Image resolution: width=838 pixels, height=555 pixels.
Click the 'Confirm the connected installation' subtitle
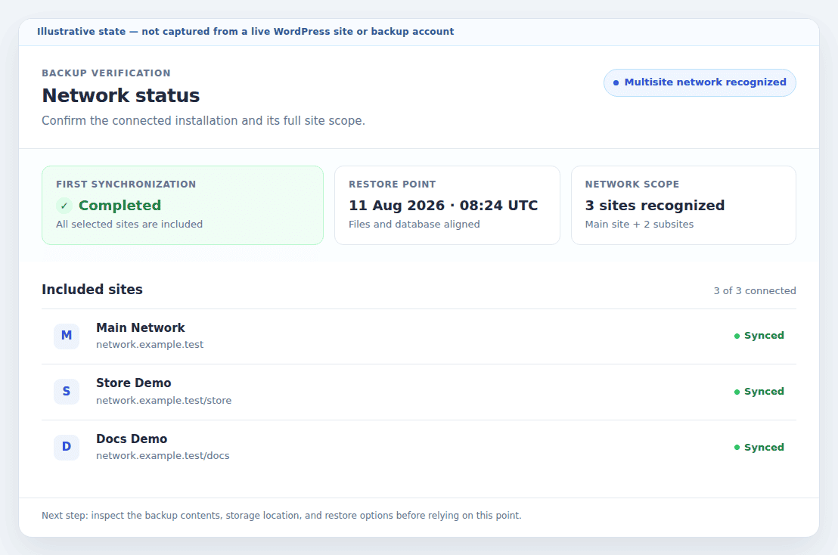[203, 121]
